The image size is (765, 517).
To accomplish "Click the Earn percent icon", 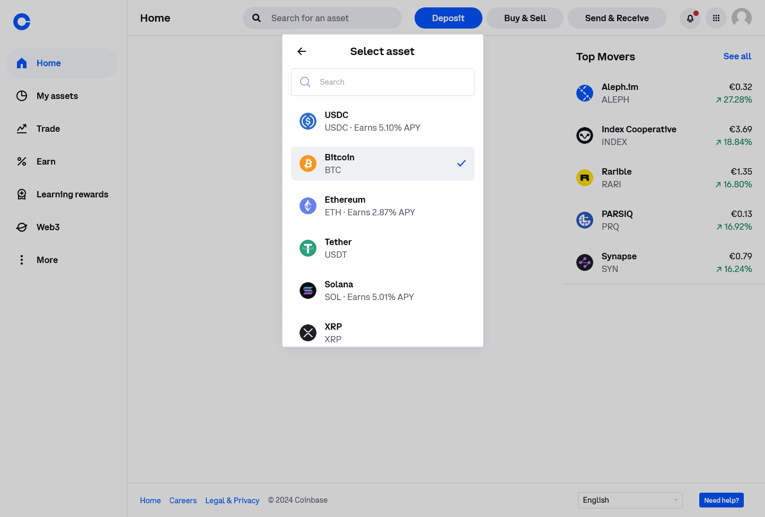I will (x=22, y=161).
